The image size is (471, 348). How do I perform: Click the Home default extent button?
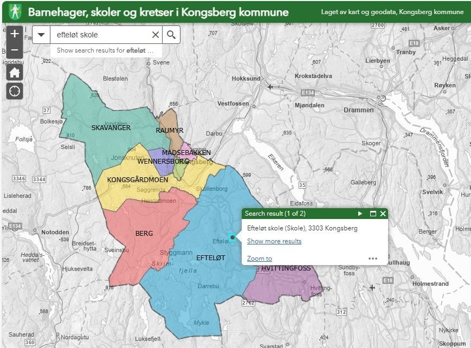coord(15,72)
